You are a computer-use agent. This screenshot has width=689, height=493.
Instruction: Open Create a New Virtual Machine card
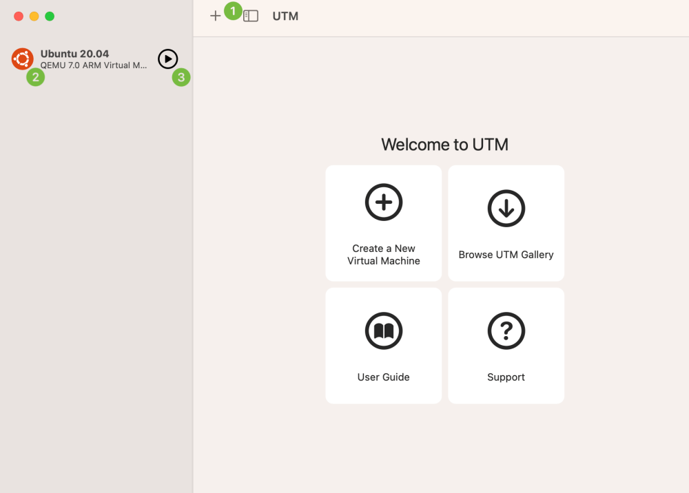(x=383, y=223)
